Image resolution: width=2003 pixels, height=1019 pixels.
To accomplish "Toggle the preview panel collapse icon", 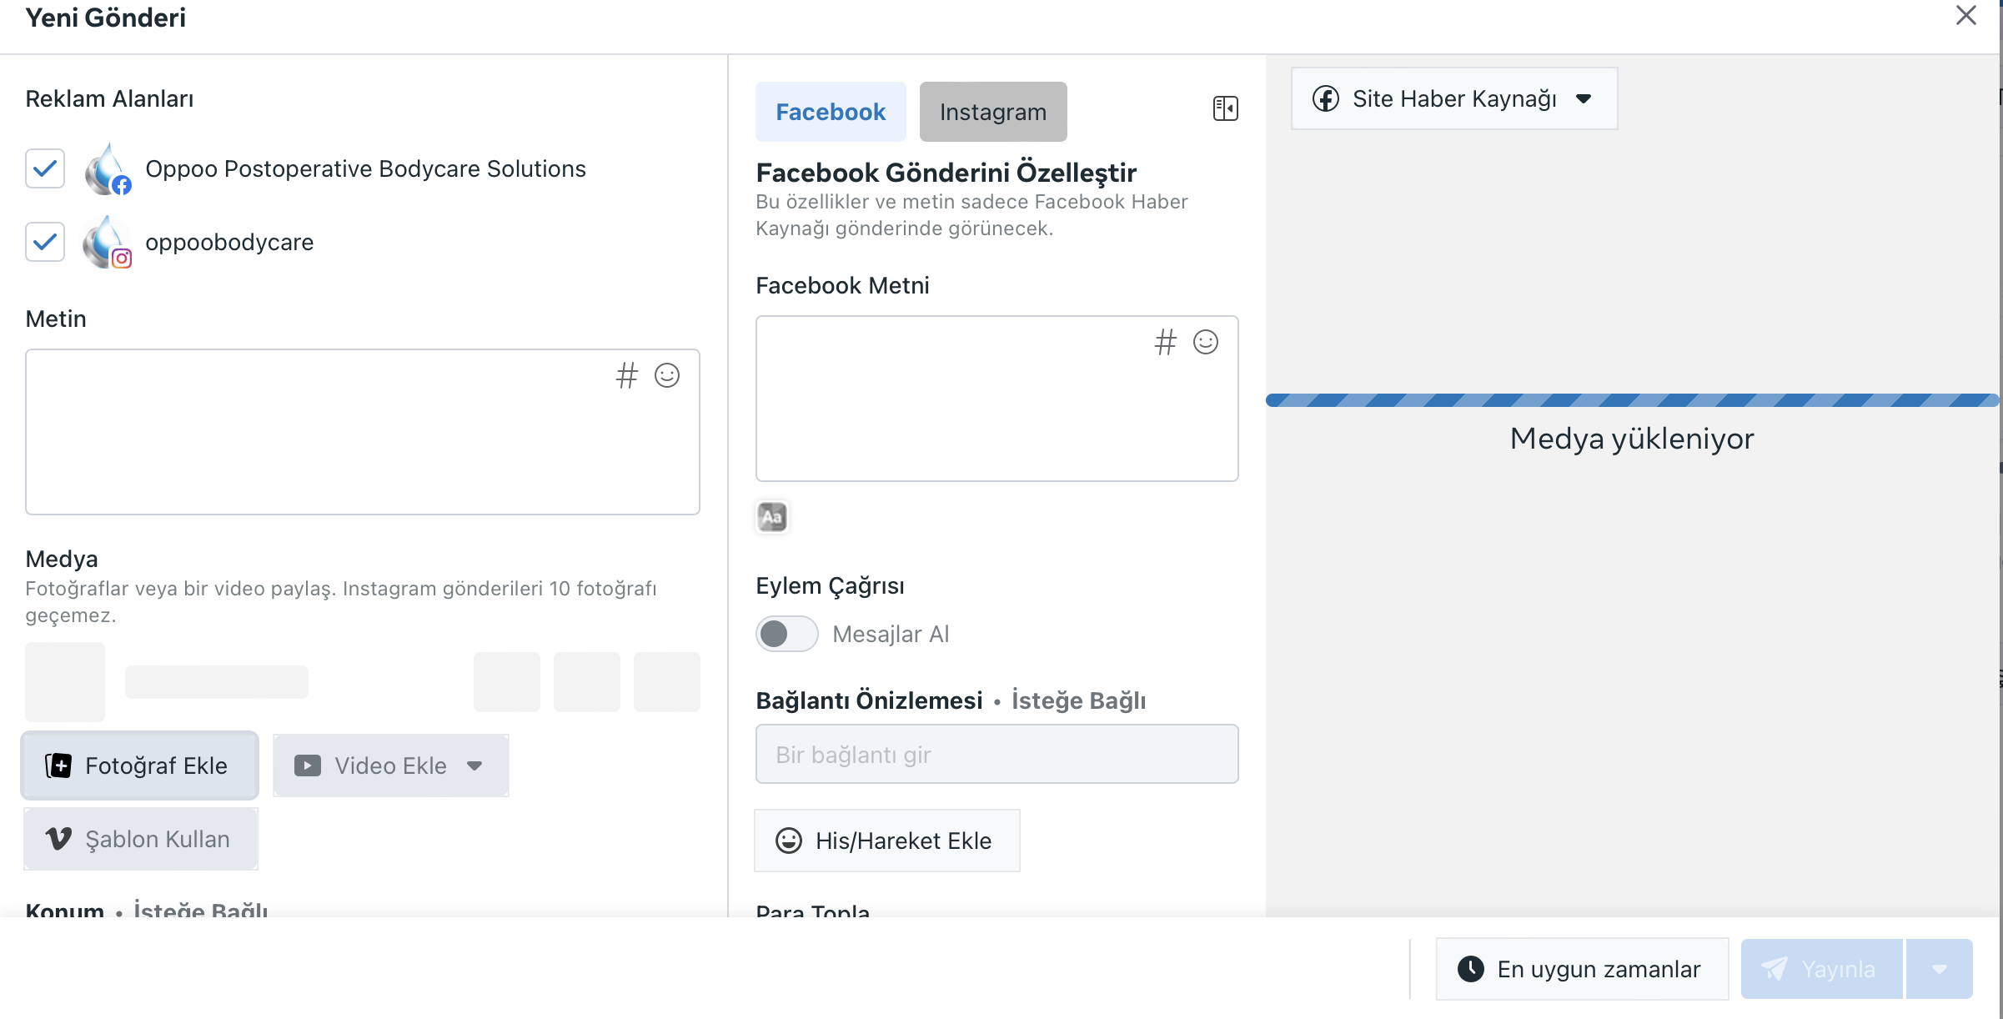I will pyautogui.click(x=1225, y=108).
